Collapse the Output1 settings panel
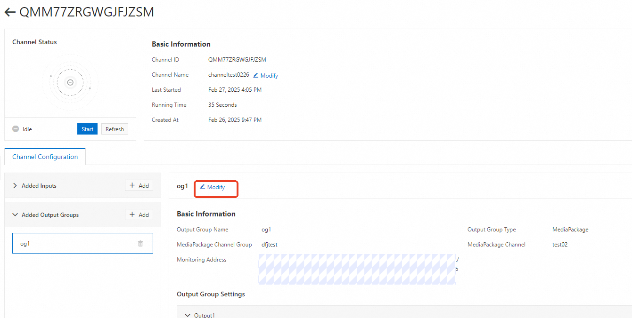 point(188,315)
